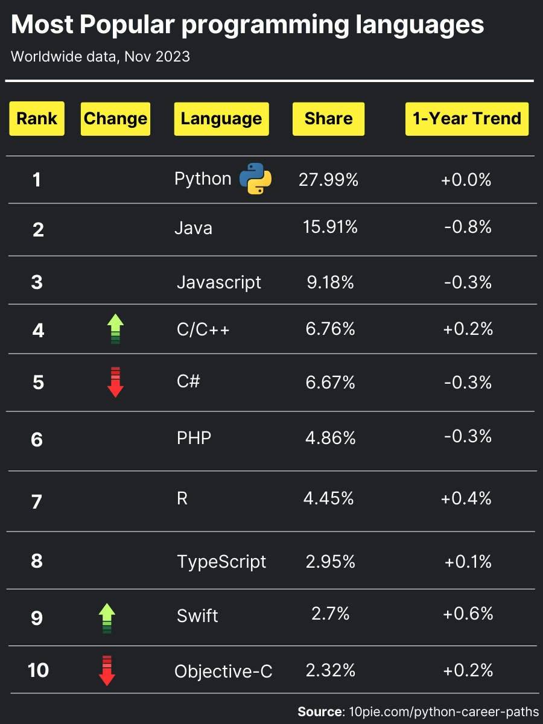This screenshot has height=724, width=543.
Task: Click the TypeScript language name
Action: (x=221, y=562)
